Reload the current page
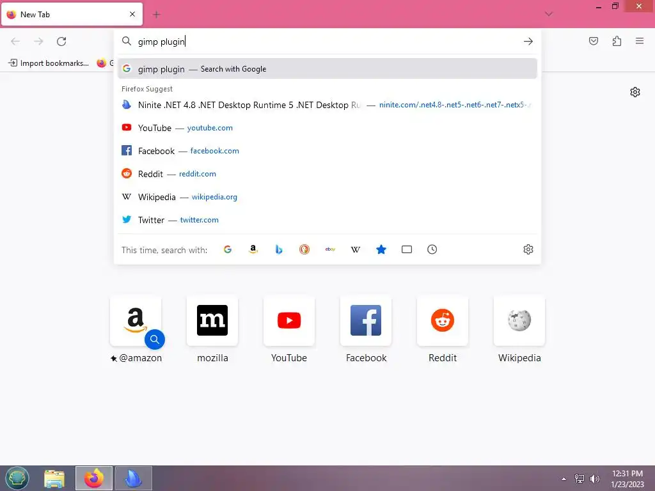655x491 pixels. [61, 42]
